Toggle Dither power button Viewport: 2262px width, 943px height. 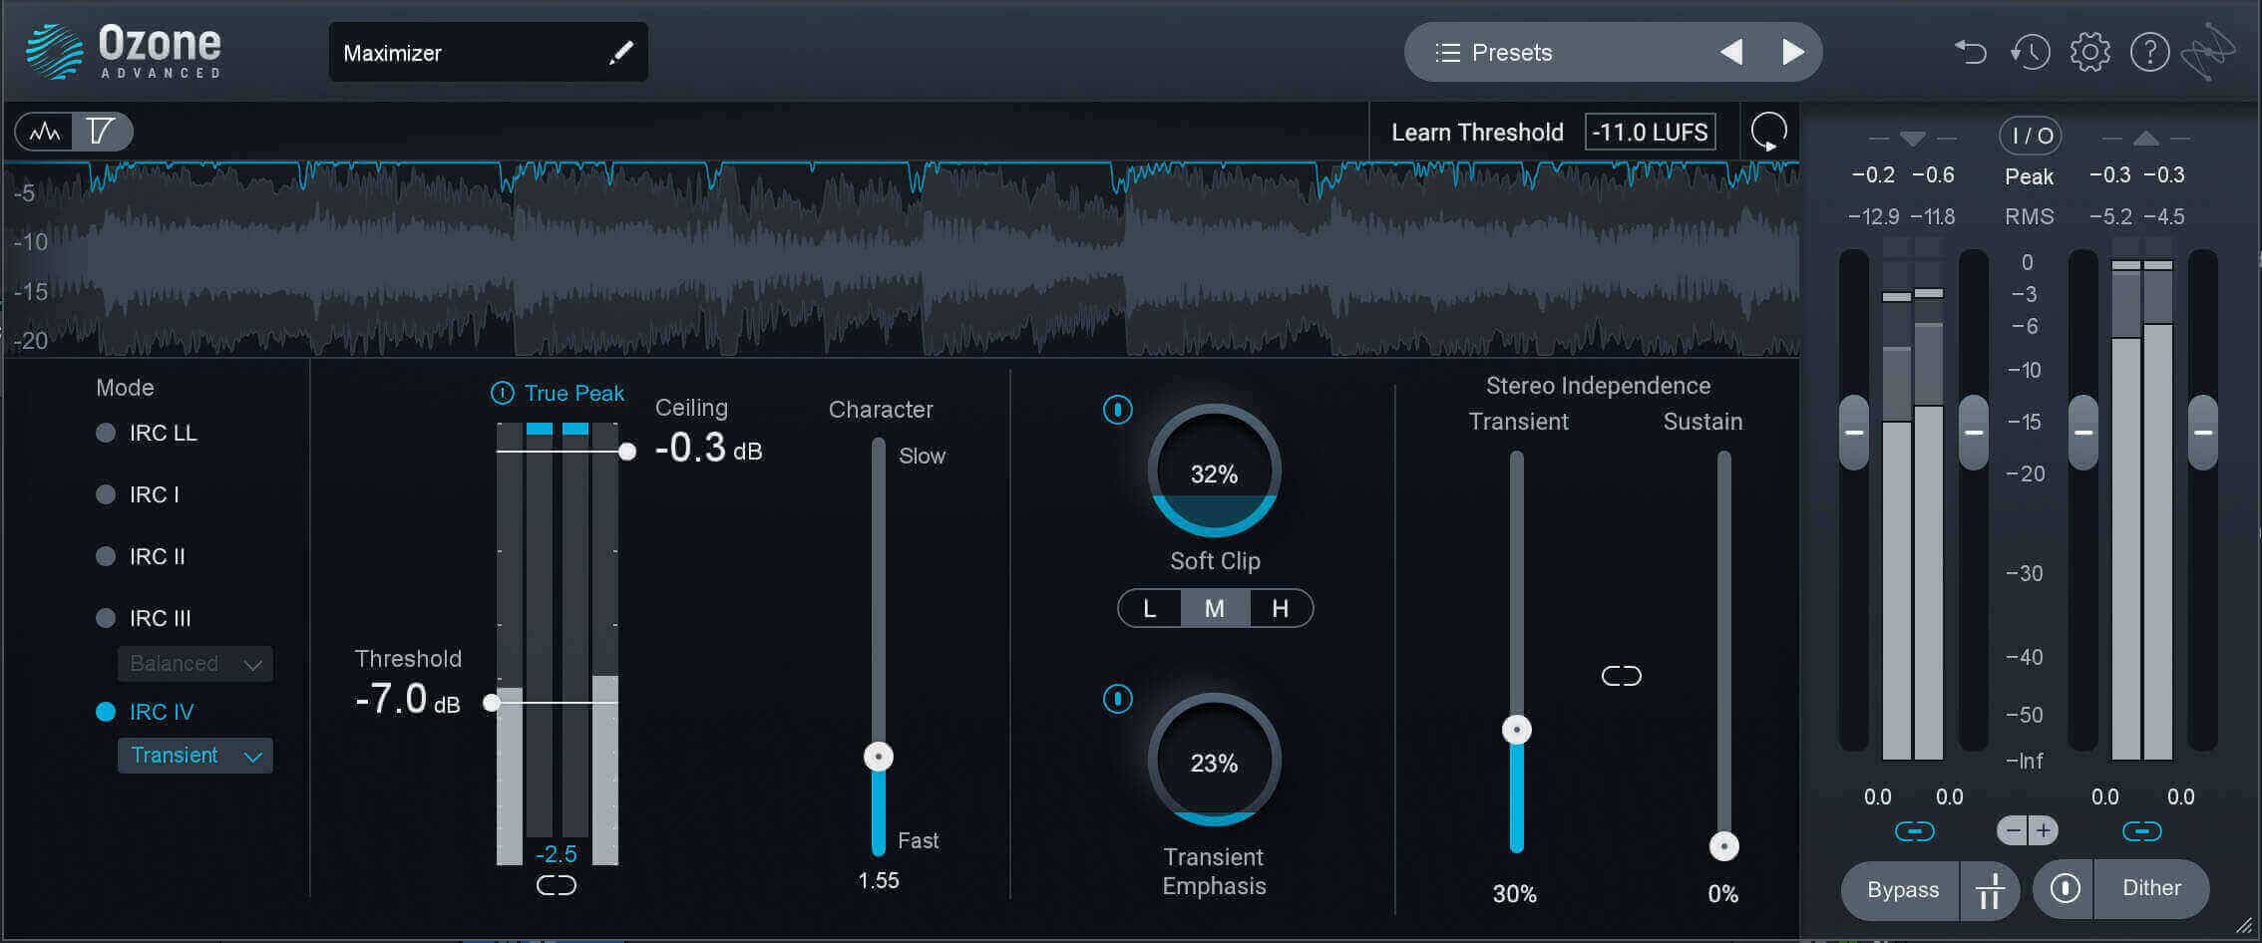point(2065,888)
